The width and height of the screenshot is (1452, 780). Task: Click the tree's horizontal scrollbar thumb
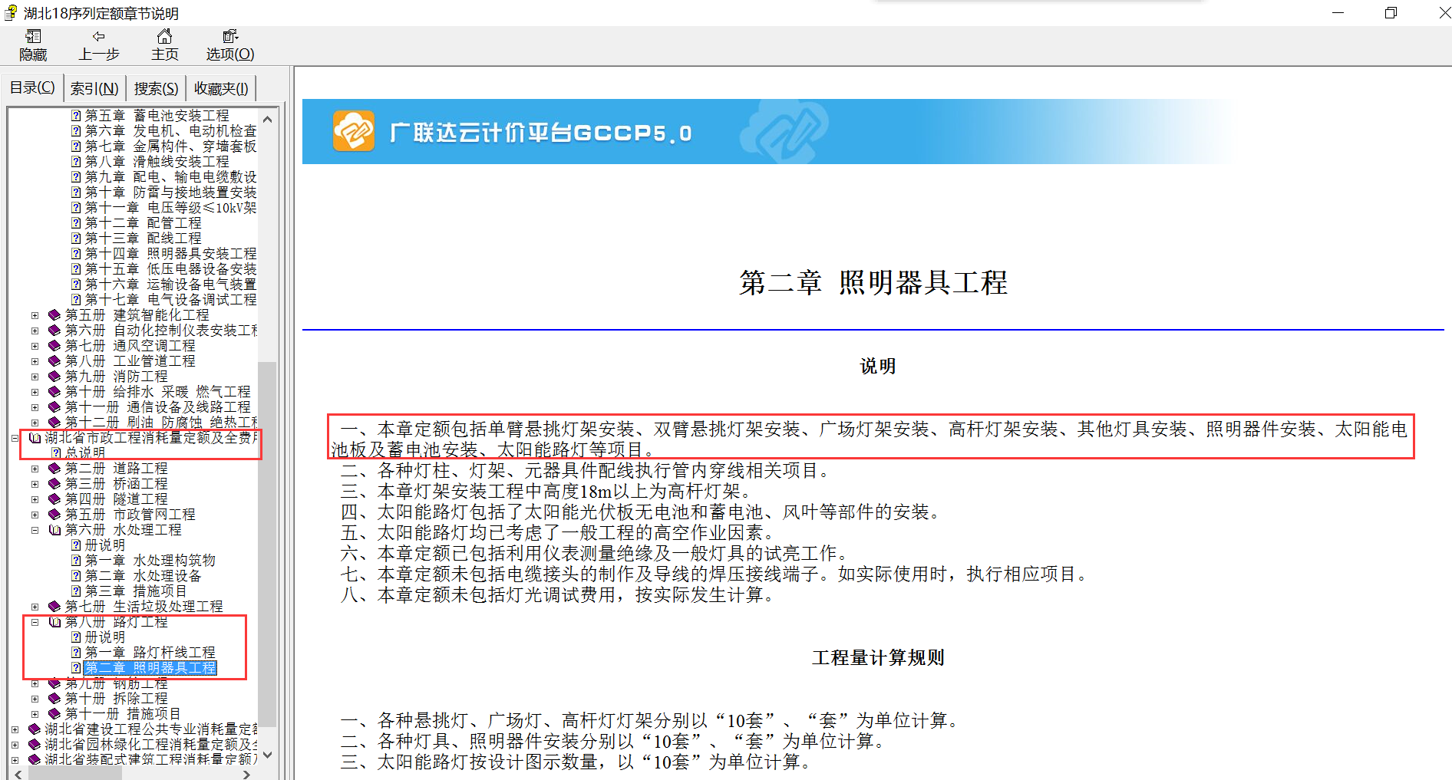click(74, 774)
